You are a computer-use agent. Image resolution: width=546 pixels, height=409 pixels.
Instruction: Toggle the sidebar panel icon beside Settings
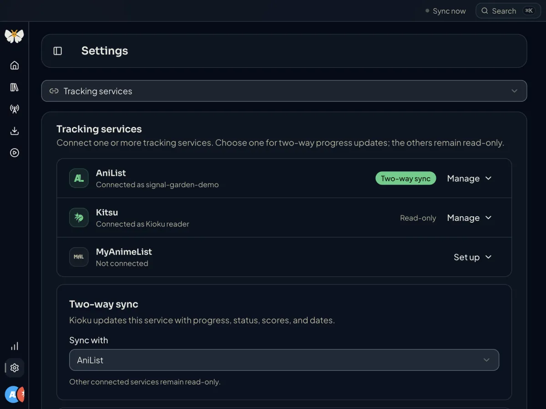point(58,51)
